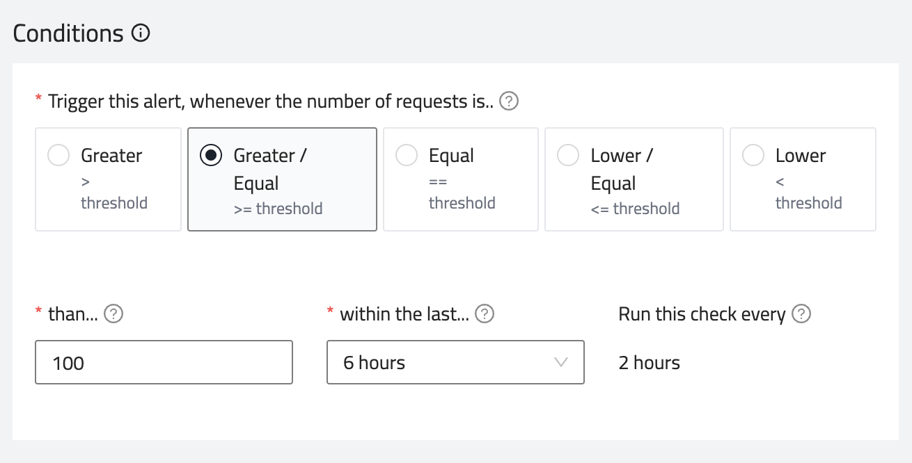The height and width of the screenshot is (463, 912).
Task: Click the 'Run this check every' label
Action: [702, 314]
